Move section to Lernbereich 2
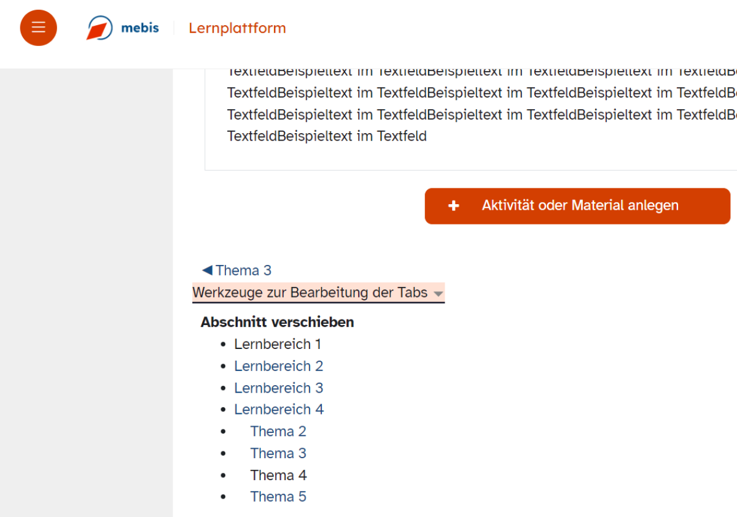This screenshot has width=737, height=517. click(x=278, y=366)
